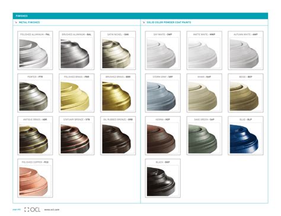Open the www.ocl.com footer link

click(52, 209)
